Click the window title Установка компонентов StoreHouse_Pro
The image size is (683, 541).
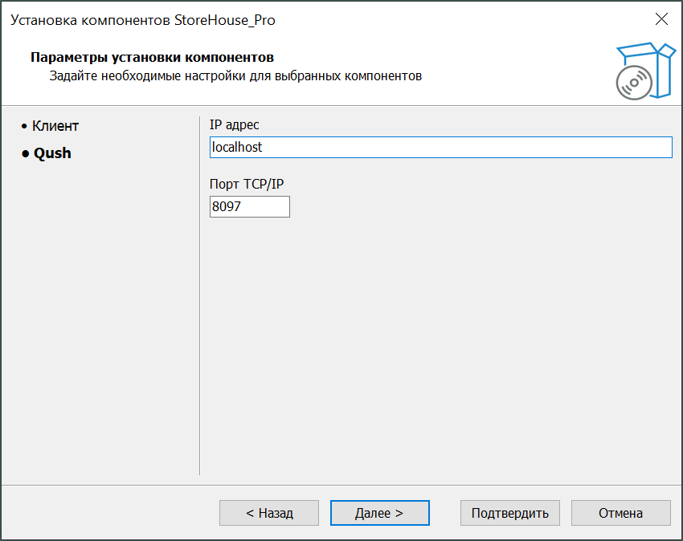pos(143,20)
